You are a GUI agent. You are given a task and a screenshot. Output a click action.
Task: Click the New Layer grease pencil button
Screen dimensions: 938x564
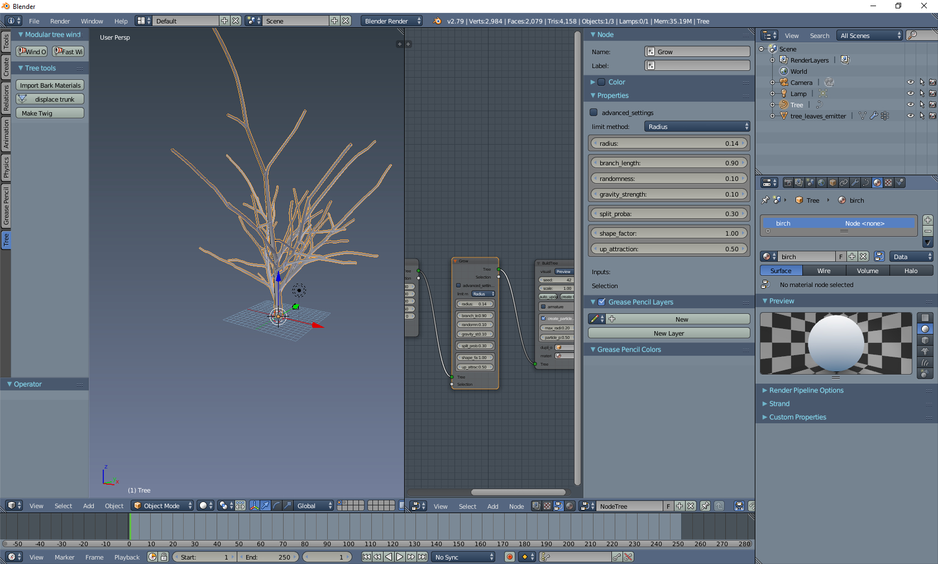pyautogui.click(x=668, y=333)
